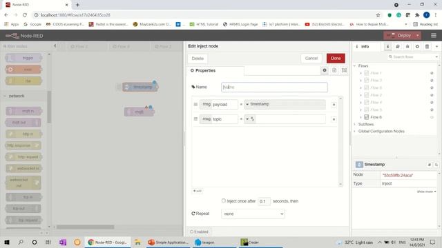Click the inject delay seconds field

coord(264,201)
